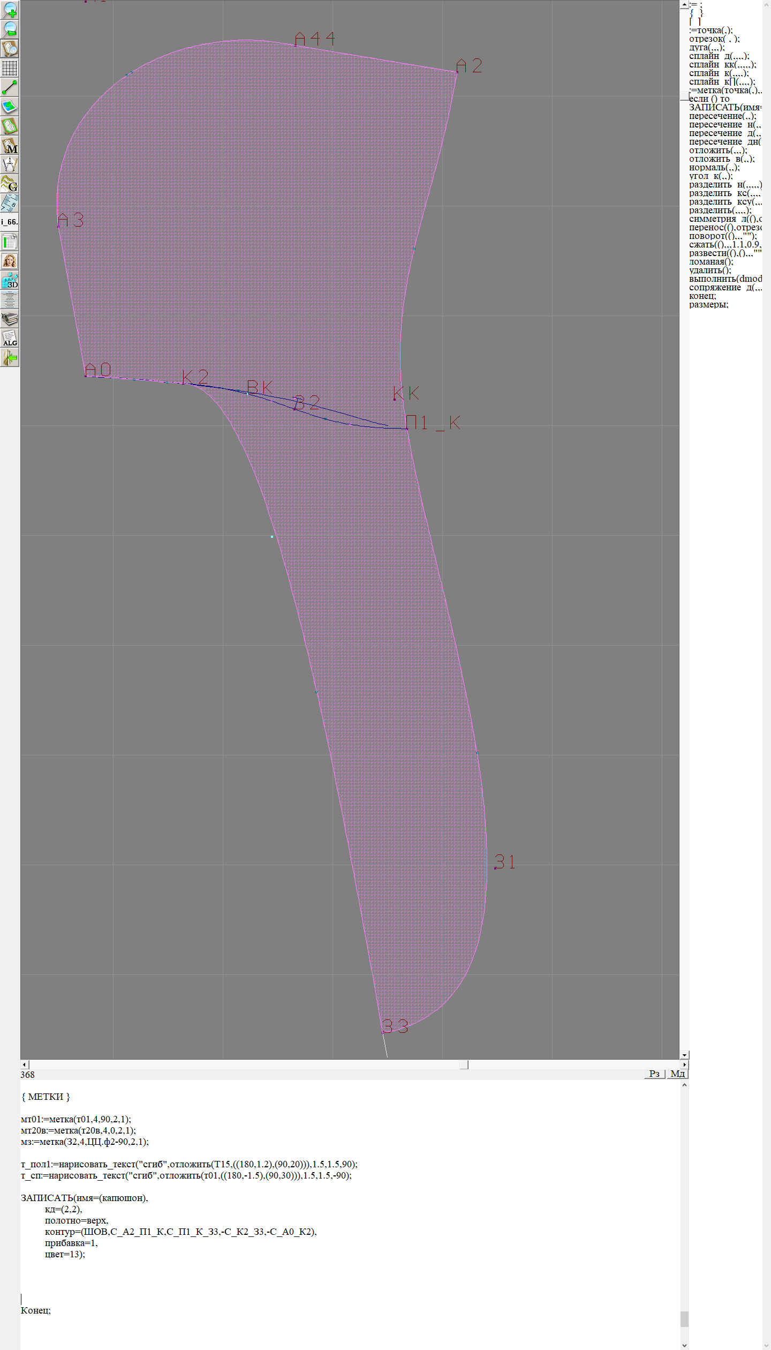This screenshot has width=771, height=1350.
Task: Click the Рз button
Action: coord(654,1074)
